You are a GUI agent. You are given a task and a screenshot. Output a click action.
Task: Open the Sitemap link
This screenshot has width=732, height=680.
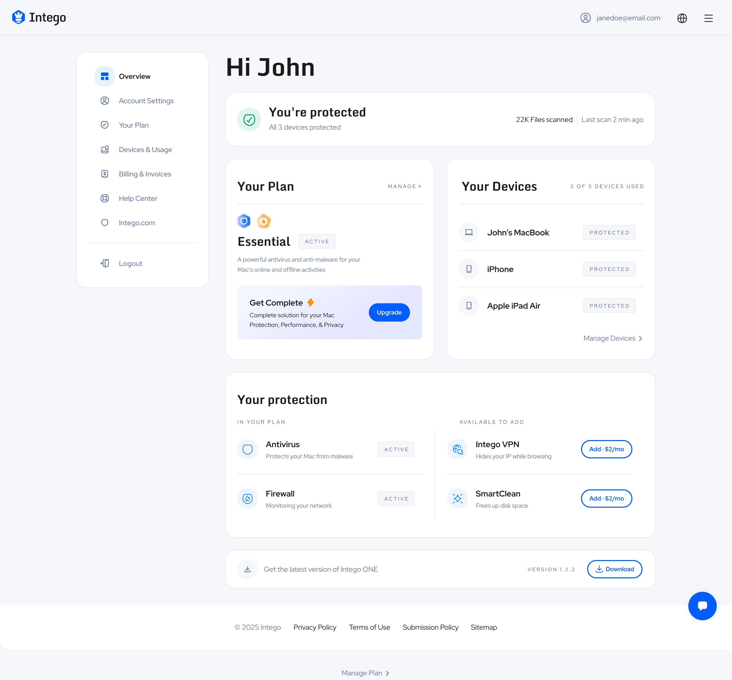pyautogui.click(x=483, y=627)
